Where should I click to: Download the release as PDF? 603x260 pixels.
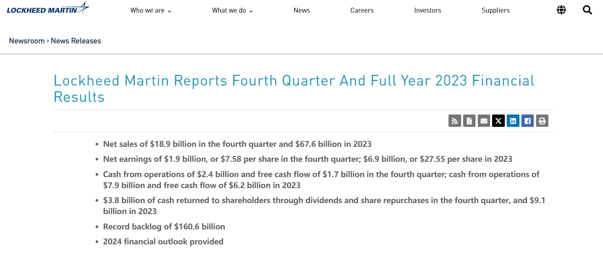coord(469,121)
